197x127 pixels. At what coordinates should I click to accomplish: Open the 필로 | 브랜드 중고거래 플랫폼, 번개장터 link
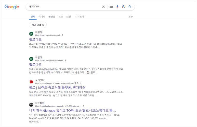point(57,88)
